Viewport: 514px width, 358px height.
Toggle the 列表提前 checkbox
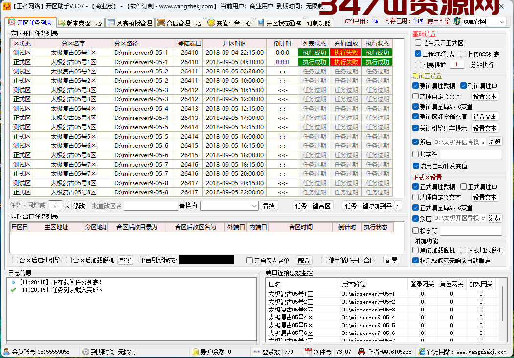point(418,65)
